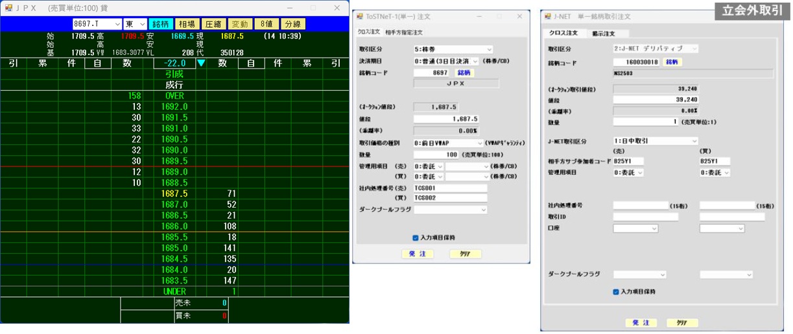Expand the right 口座 dropdown in J-NET window
This screenshot has width=793, height=334.
(x=722, y=228)
